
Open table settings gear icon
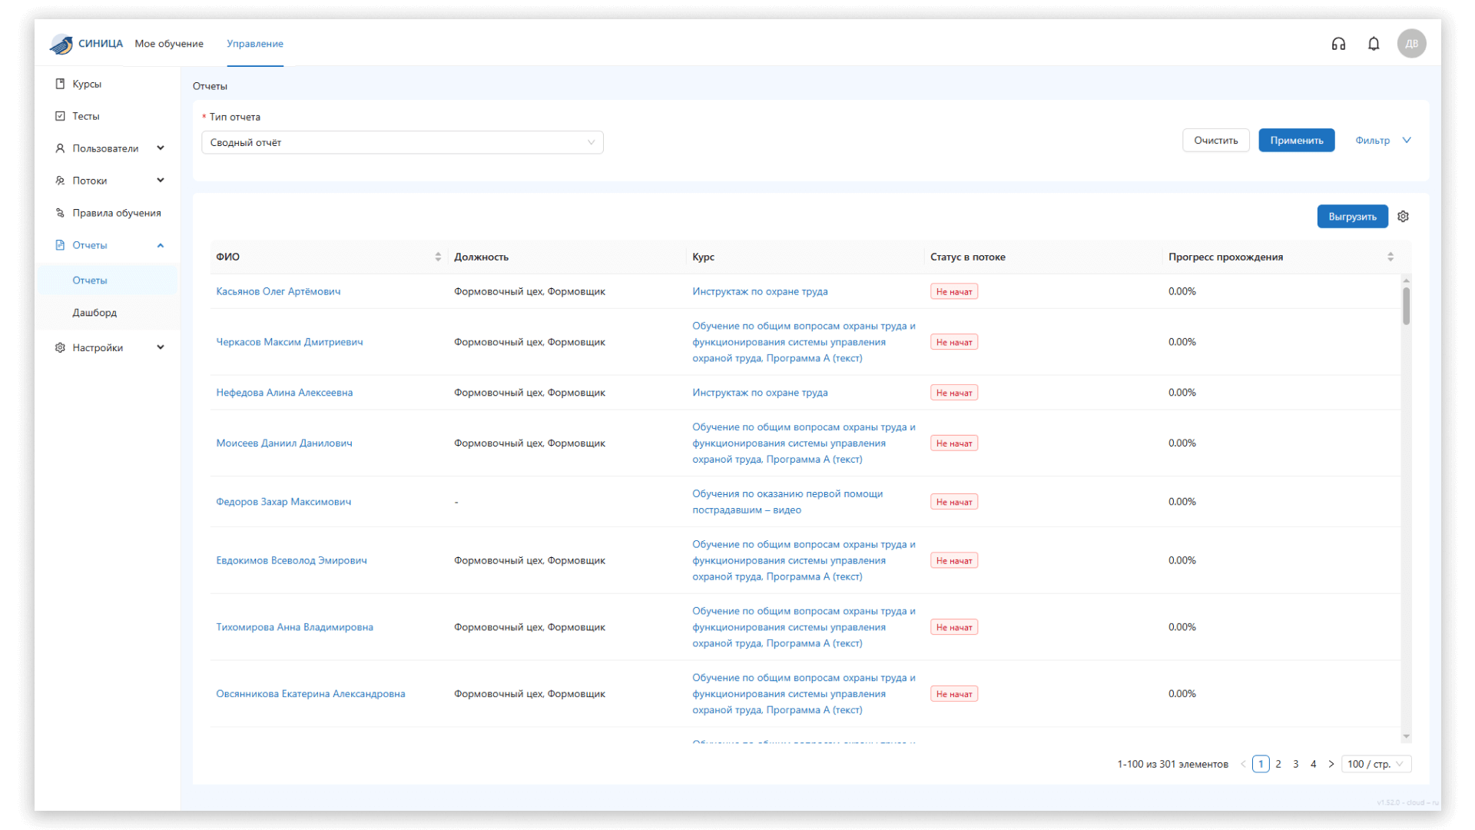1403,217
